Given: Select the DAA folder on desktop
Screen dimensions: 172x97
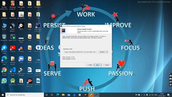Looking at the screenshot, I should click(x=30, y=26).
